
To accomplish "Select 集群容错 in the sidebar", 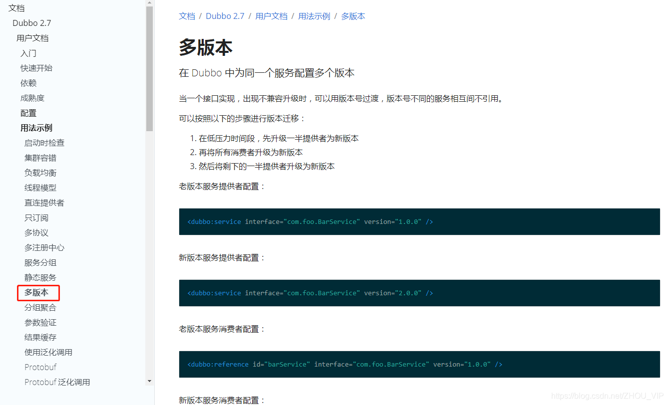I will [x=40, y=158].
